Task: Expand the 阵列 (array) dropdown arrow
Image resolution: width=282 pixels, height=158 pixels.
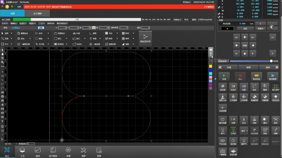Action: 133,33
